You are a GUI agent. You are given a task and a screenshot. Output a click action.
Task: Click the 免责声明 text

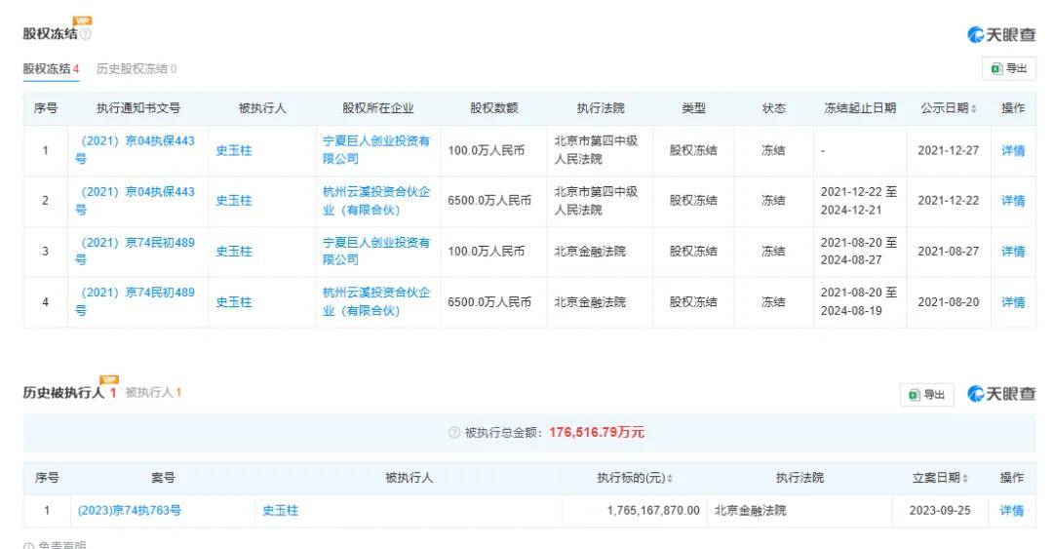61,546
